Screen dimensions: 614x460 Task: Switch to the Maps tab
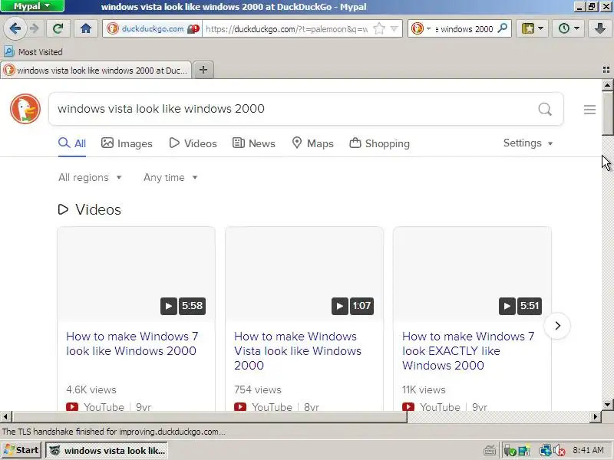pos(313,143)
